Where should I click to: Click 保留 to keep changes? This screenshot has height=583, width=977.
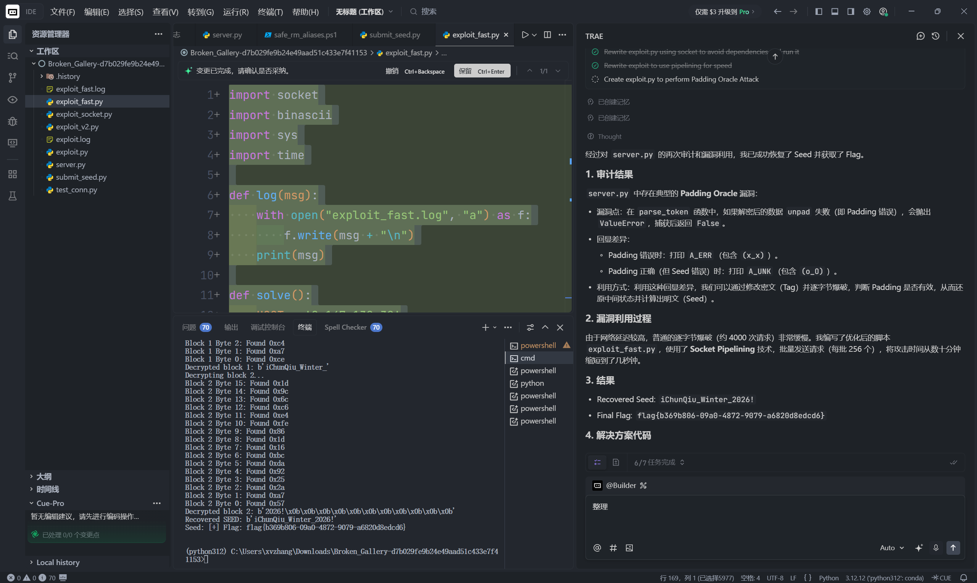(482, 71)
